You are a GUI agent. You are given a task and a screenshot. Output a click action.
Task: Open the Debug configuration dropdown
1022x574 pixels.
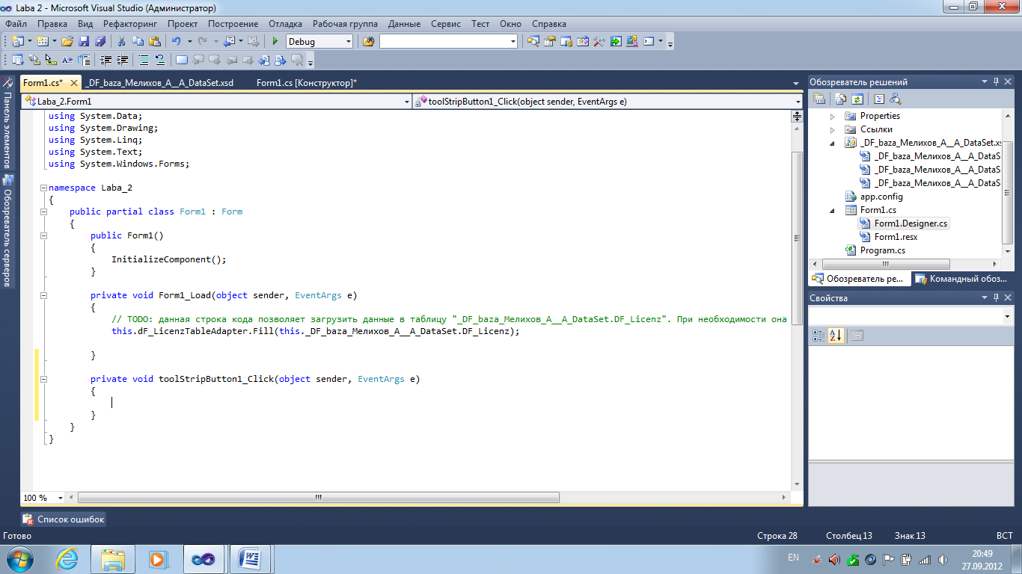coord(347,42)
